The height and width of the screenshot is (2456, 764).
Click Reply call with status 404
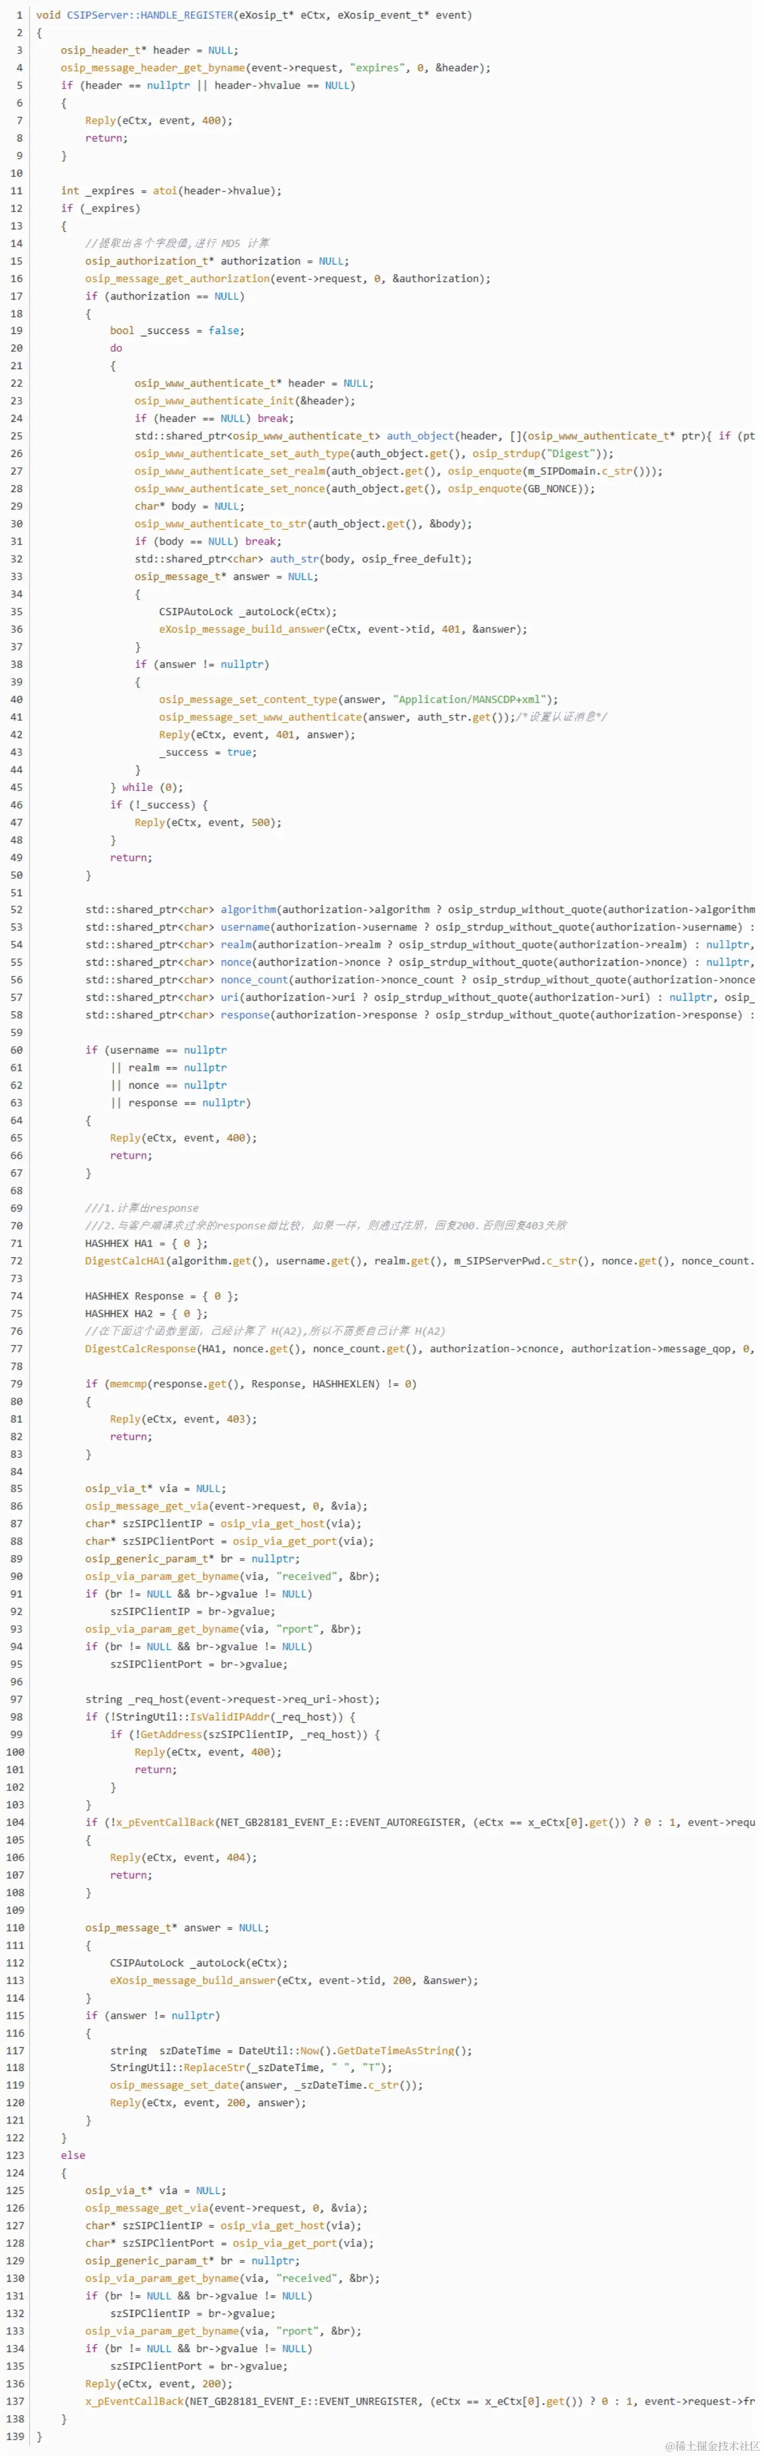[183, 1857]
